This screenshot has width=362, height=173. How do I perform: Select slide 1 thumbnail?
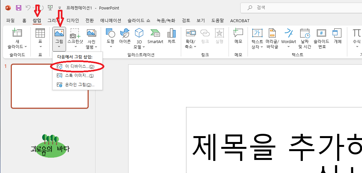coord(50,86)
